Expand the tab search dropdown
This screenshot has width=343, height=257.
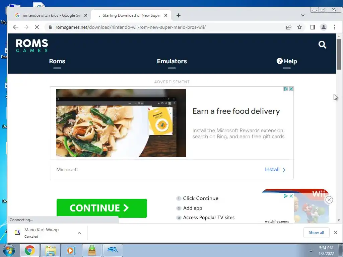pyautogui.click(x=303, y=15)
